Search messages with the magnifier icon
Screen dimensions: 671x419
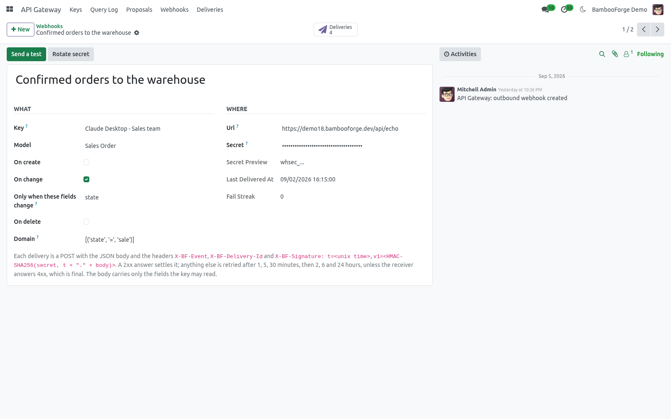[x=602, y=54]
